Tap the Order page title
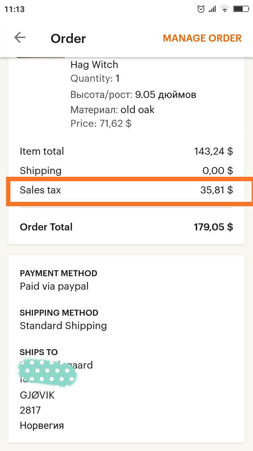 [x=68, y=38]
